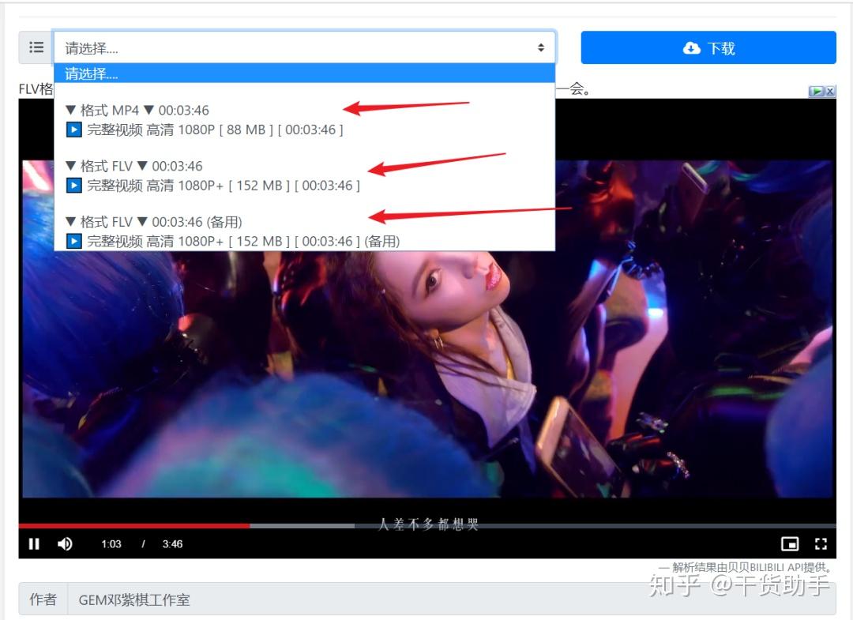853x620 pixels.
Task: Click the 作者 label field
Action: tap(43, 599)
